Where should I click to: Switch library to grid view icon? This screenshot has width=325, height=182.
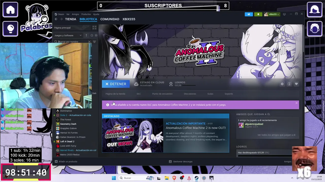coord(94,28)
